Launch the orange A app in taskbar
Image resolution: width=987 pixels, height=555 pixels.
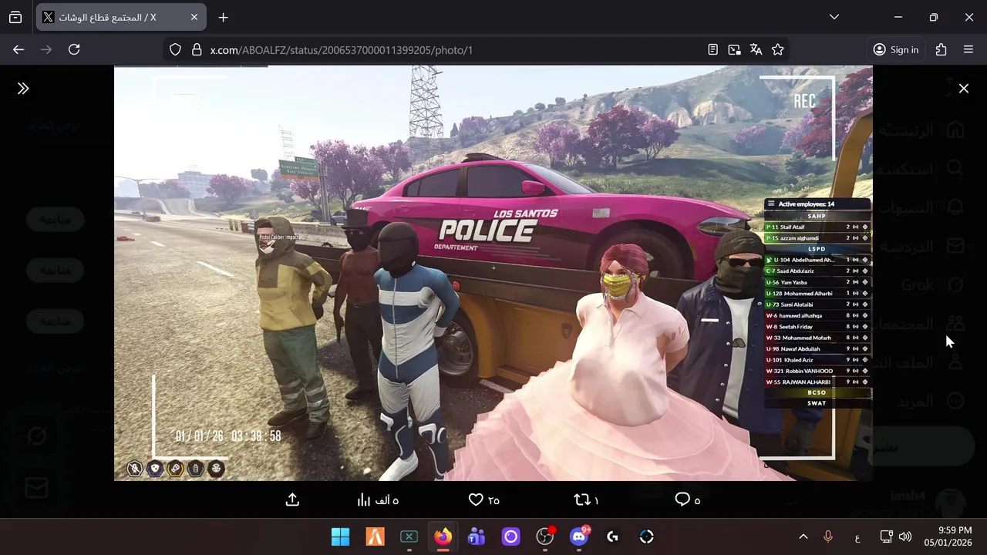[375, 536]
